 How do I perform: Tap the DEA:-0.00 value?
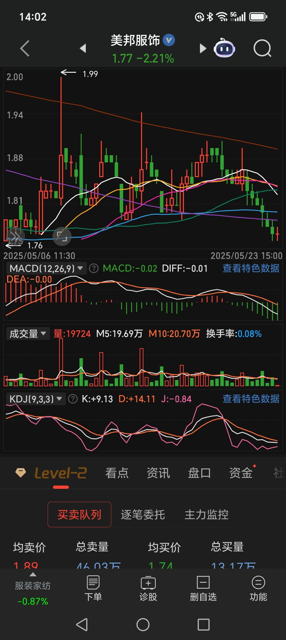29,279
